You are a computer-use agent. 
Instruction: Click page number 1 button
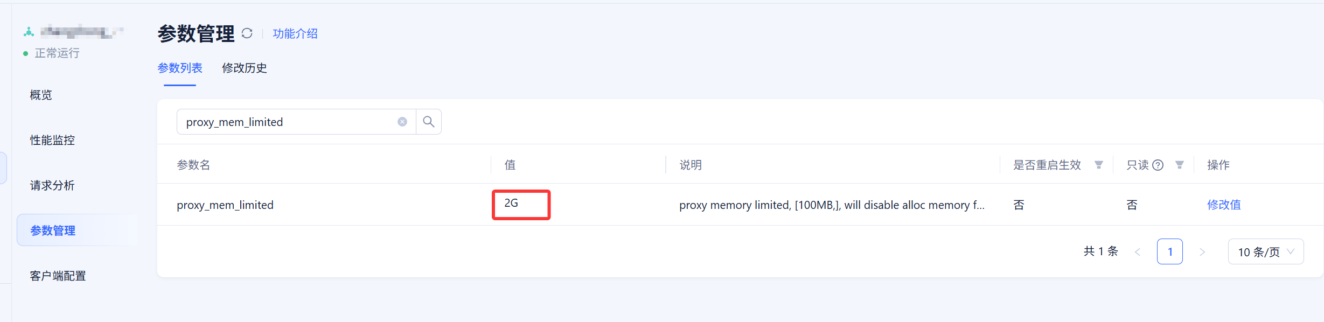[x=1170, y=251]
